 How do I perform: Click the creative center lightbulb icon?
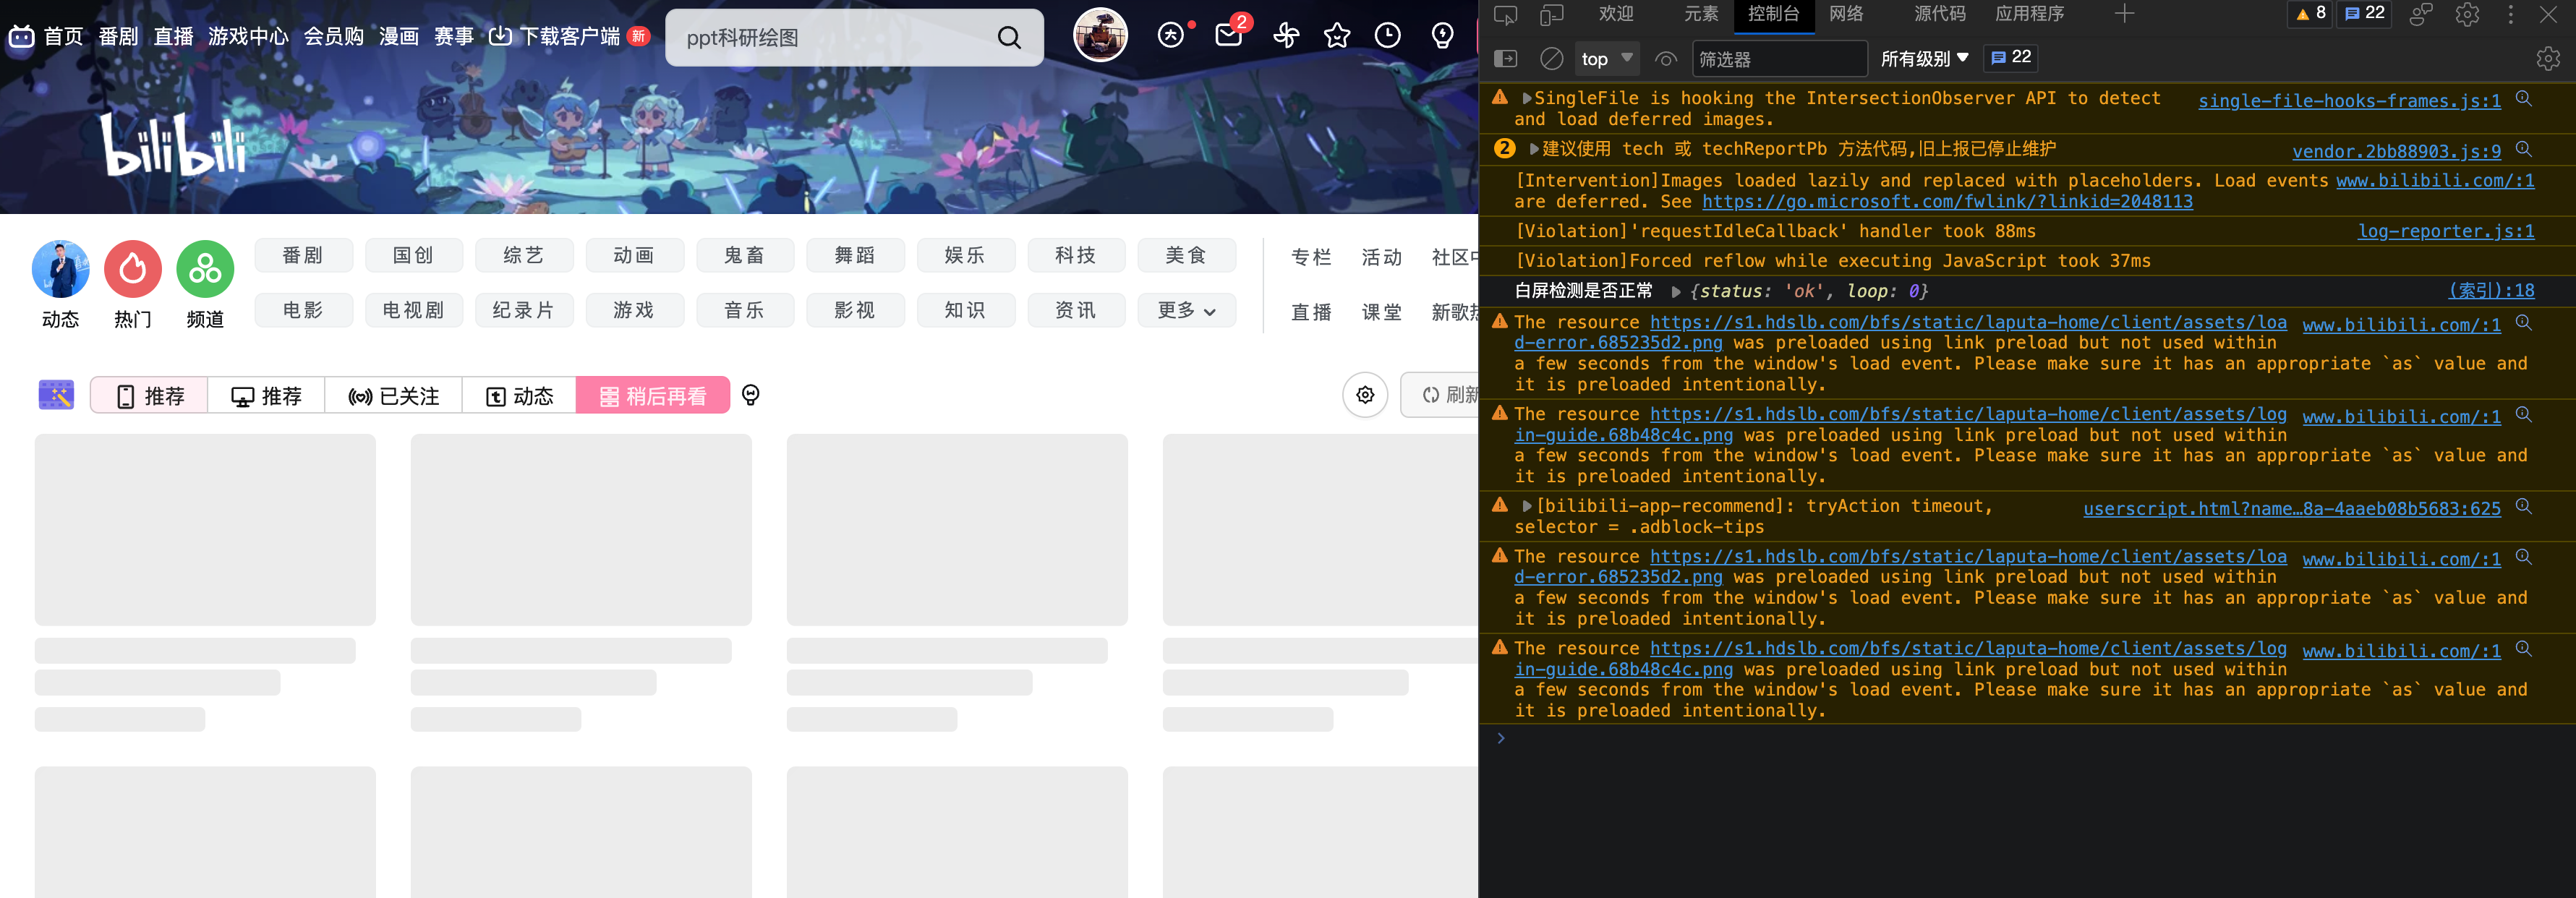tap(1442, 36)
